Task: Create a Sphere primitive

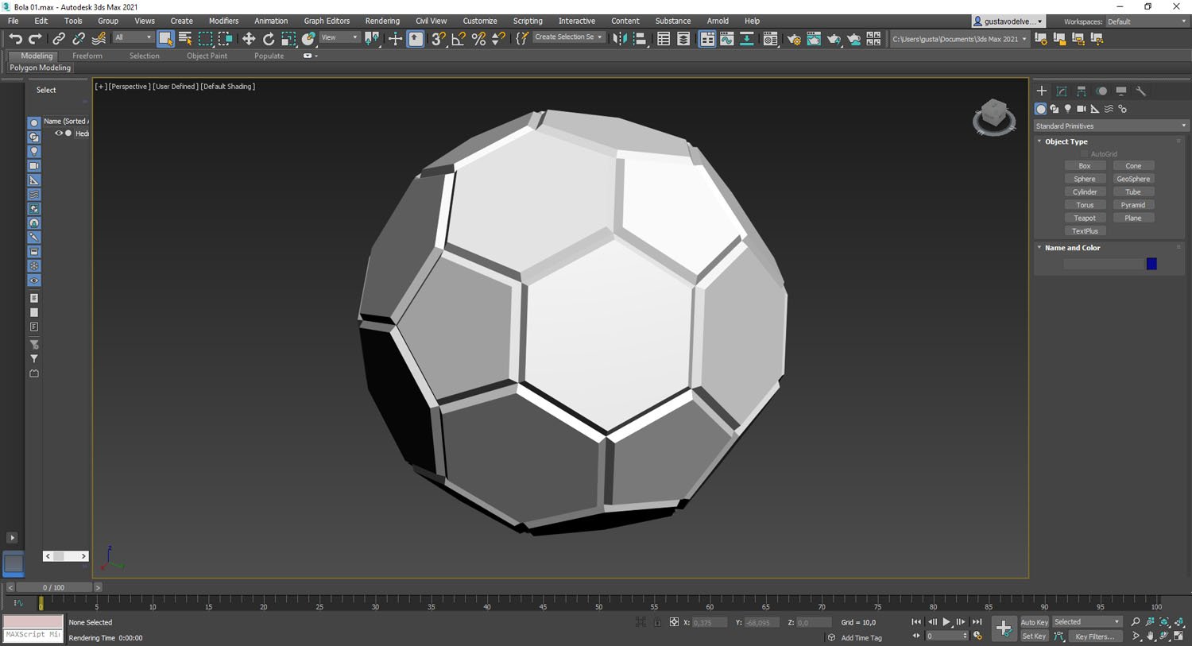Action: tap(1085, 179)
